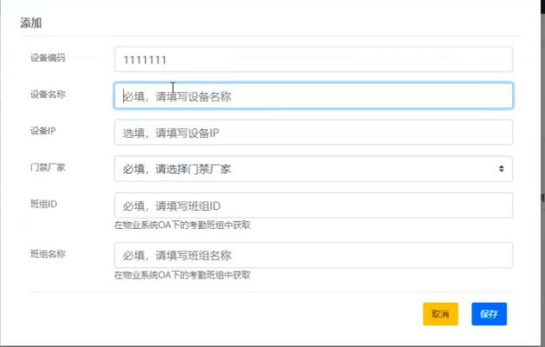Click the 设备名称 label
This screenshot has width=545, height=347.
pos(48,95)
